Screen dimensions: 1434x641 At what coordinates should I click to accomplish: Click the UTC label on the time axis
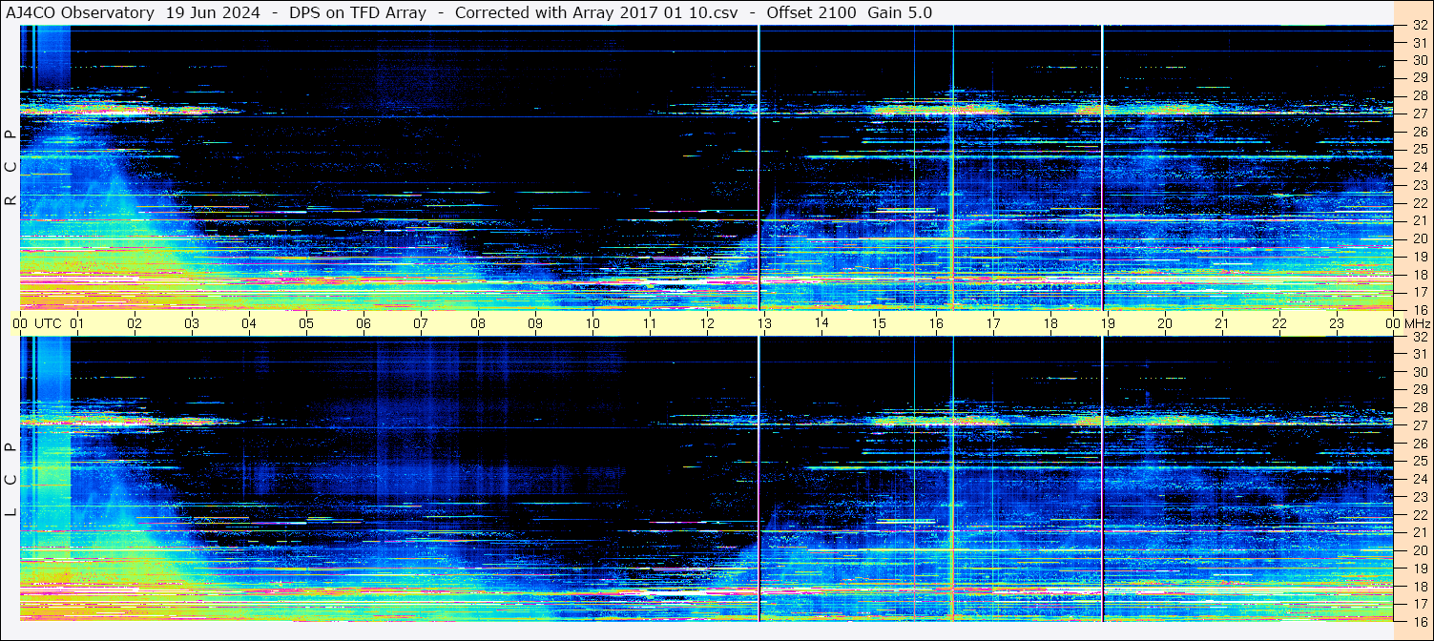pyautogui.click(x=48, y=323)
